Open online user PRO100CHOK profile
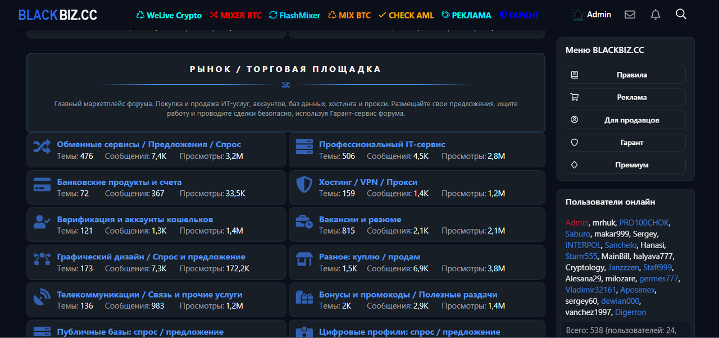The image size is (719, 338). (644, 223)
